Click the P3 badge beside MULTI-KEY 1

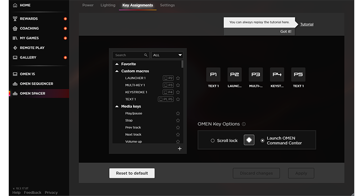168,85
